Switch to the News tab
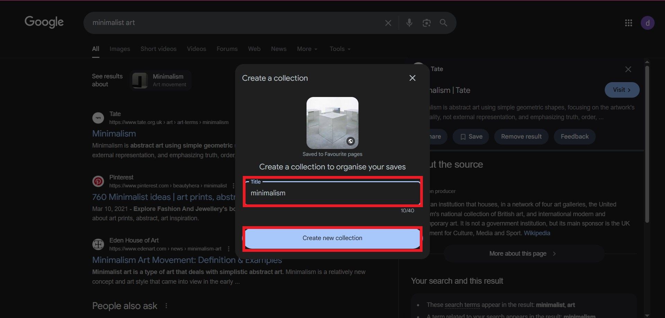Viewport: 665px width, 318px height. pos(278,49)
